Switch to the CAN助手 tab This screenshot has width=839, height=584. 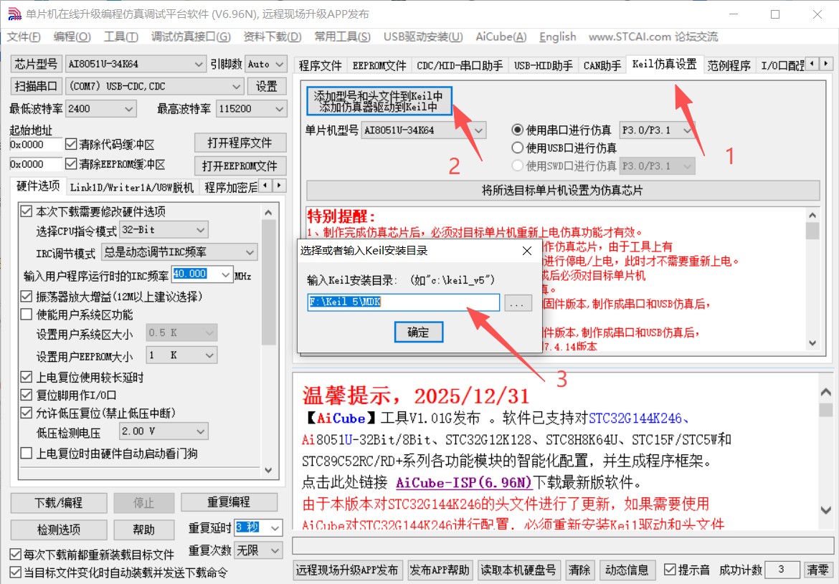(x=601, y=64)
